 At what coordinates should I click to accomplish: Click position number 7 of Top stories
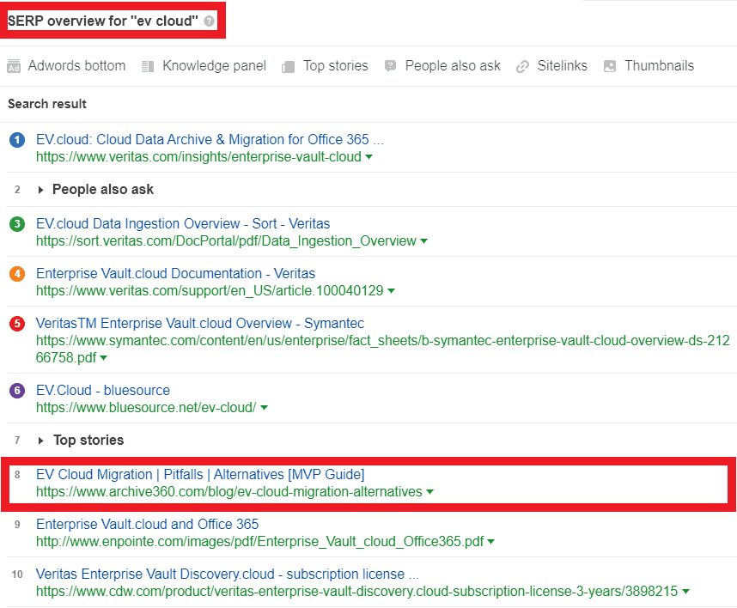click(17, 441)
